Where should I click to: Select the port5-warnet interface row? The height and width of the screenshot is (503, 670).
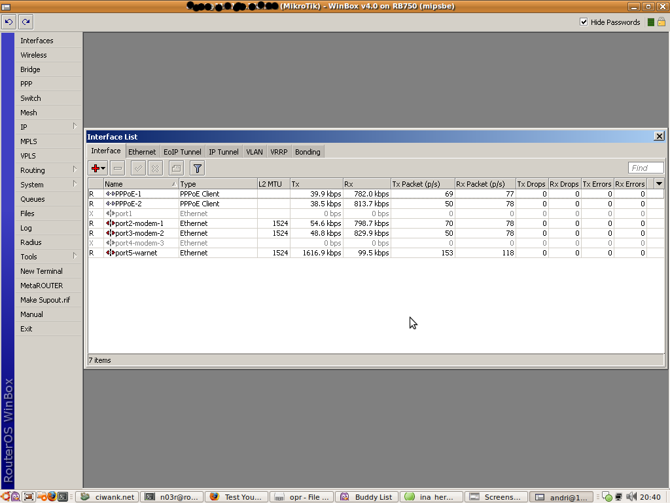136,253
